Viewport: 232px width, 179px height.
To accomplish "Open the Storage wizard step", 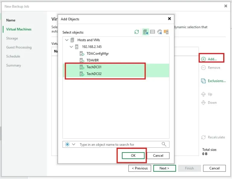I will (12, 38).
